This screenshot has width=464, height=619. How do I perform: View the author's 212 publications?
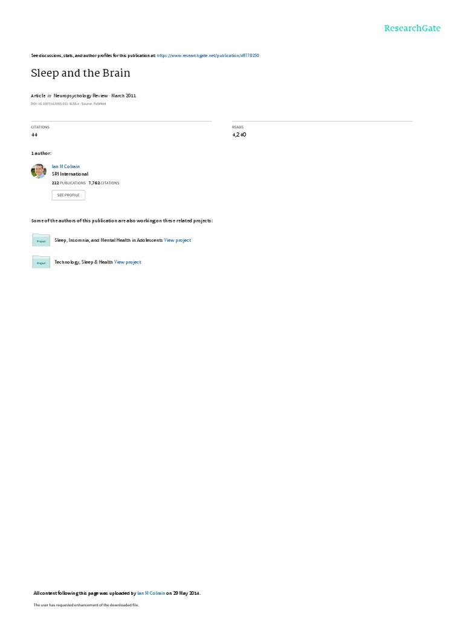coord(69,183)
